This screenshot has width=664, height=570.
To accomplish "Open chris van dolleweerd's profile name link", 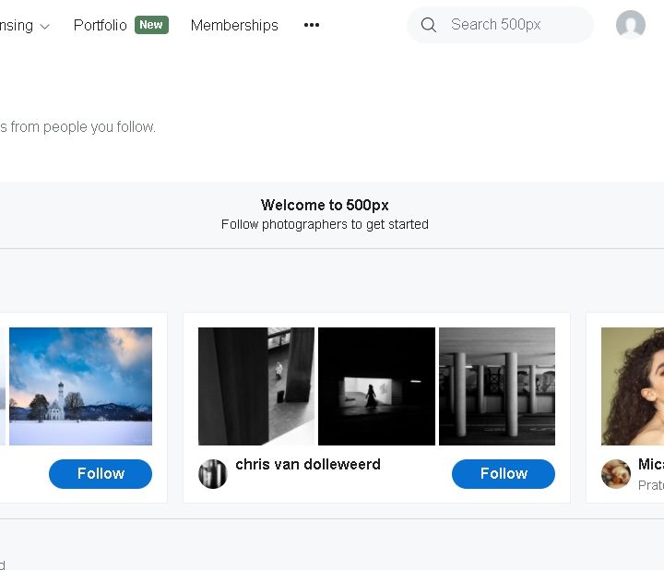I will (x=308, y=464).
